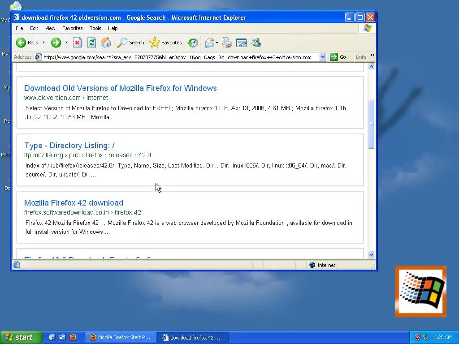Close the Internet Explorer window
459x344 pixels.
370,17
